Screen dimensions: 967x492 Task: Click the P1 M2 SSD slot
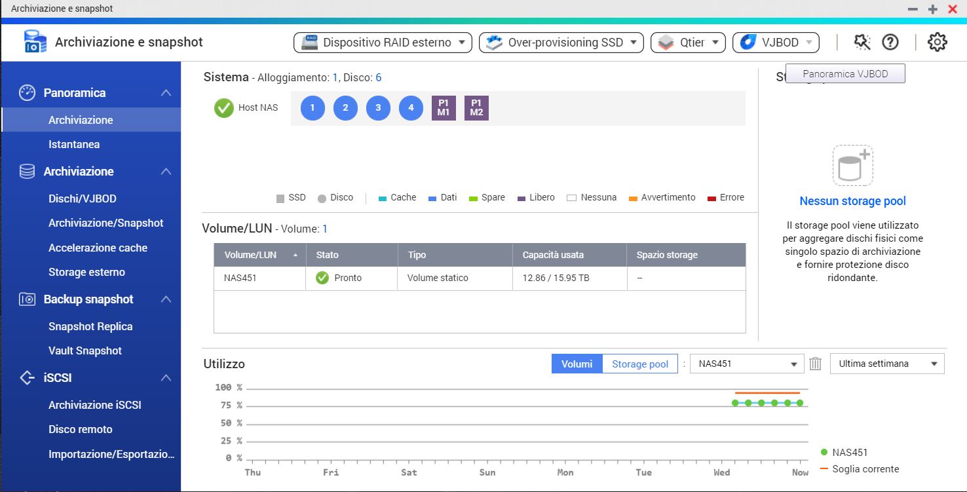click(x=476, y=108)
